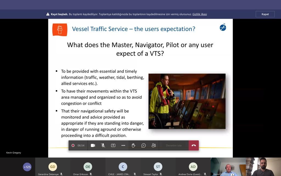Hang up the call with red button
The height and width of the screenshot is (176, 281).
[x=193, y=145]
